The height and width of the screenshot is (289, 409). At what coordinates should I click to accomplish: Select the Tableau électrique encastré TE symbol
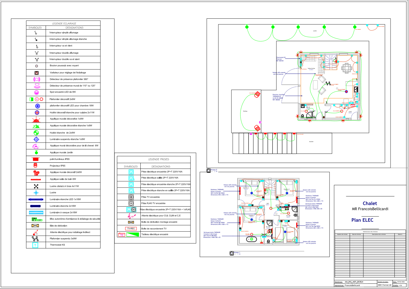(129, 235)
